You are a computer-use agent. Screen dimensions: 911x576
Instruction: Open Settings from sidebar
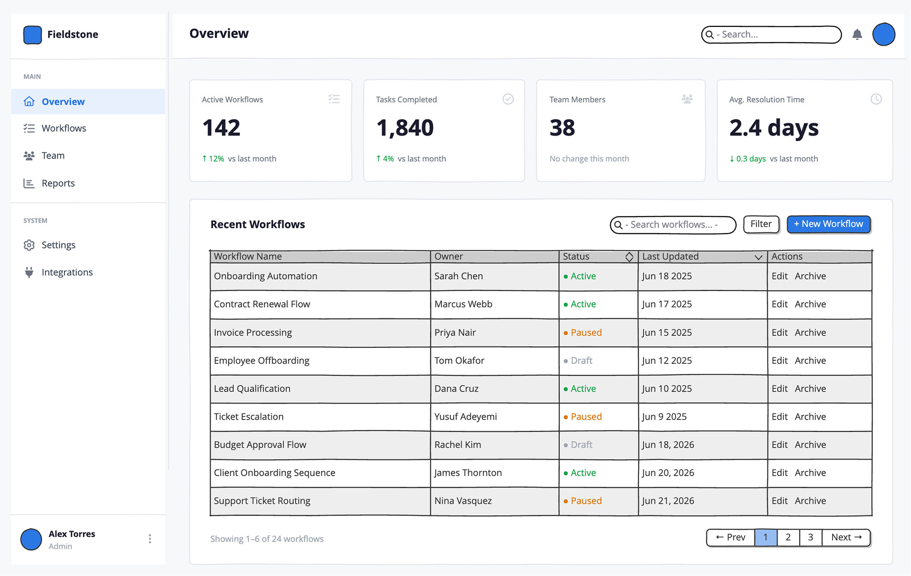pyautogui.click(x=88, y=245)
